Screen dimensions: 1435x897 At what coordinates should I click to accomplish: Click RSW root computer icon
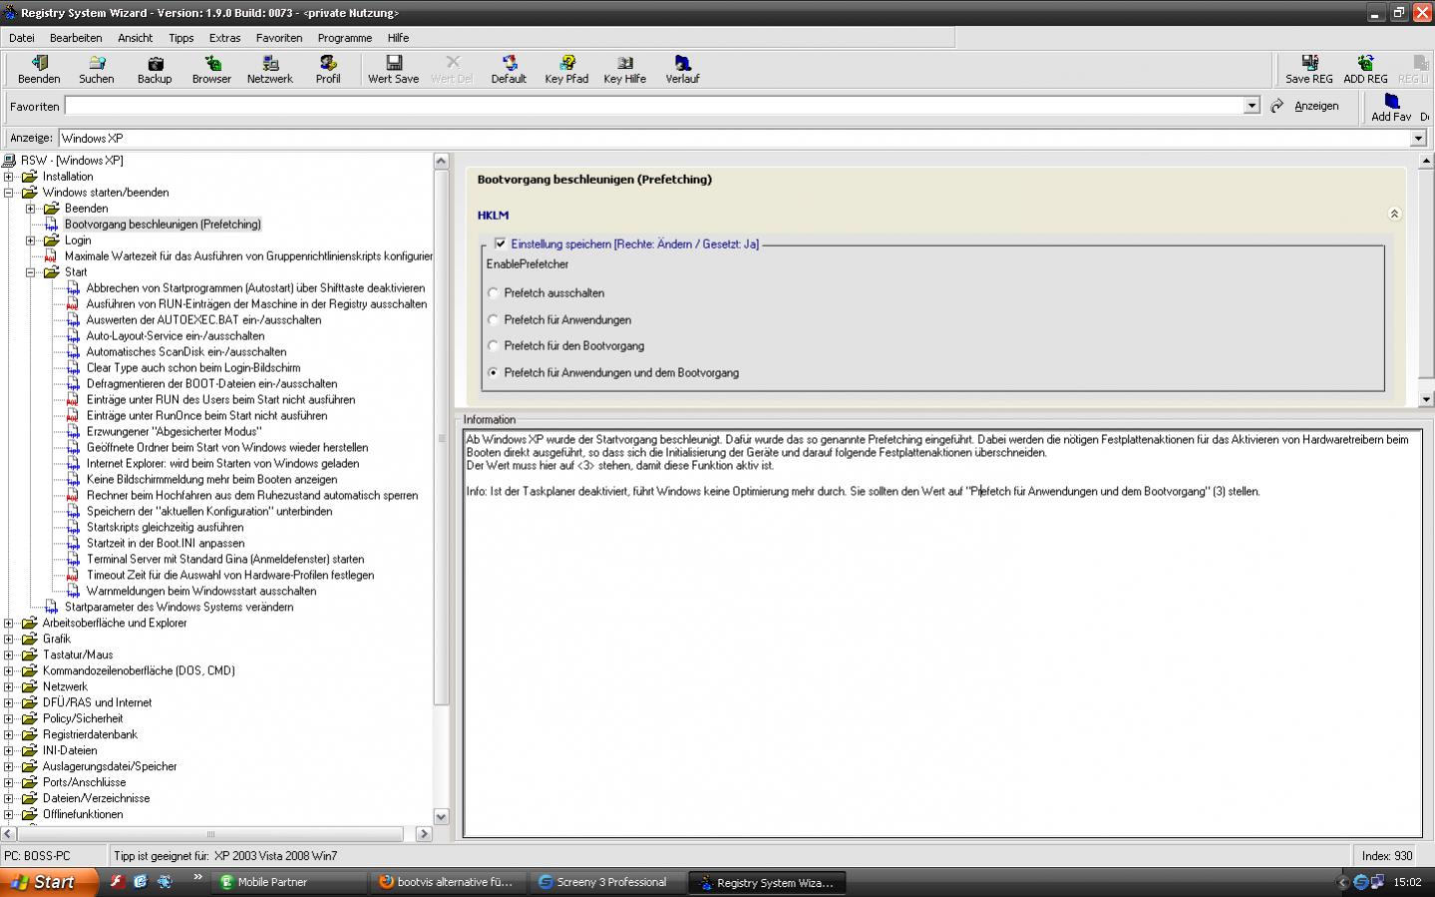coord(10,161)
